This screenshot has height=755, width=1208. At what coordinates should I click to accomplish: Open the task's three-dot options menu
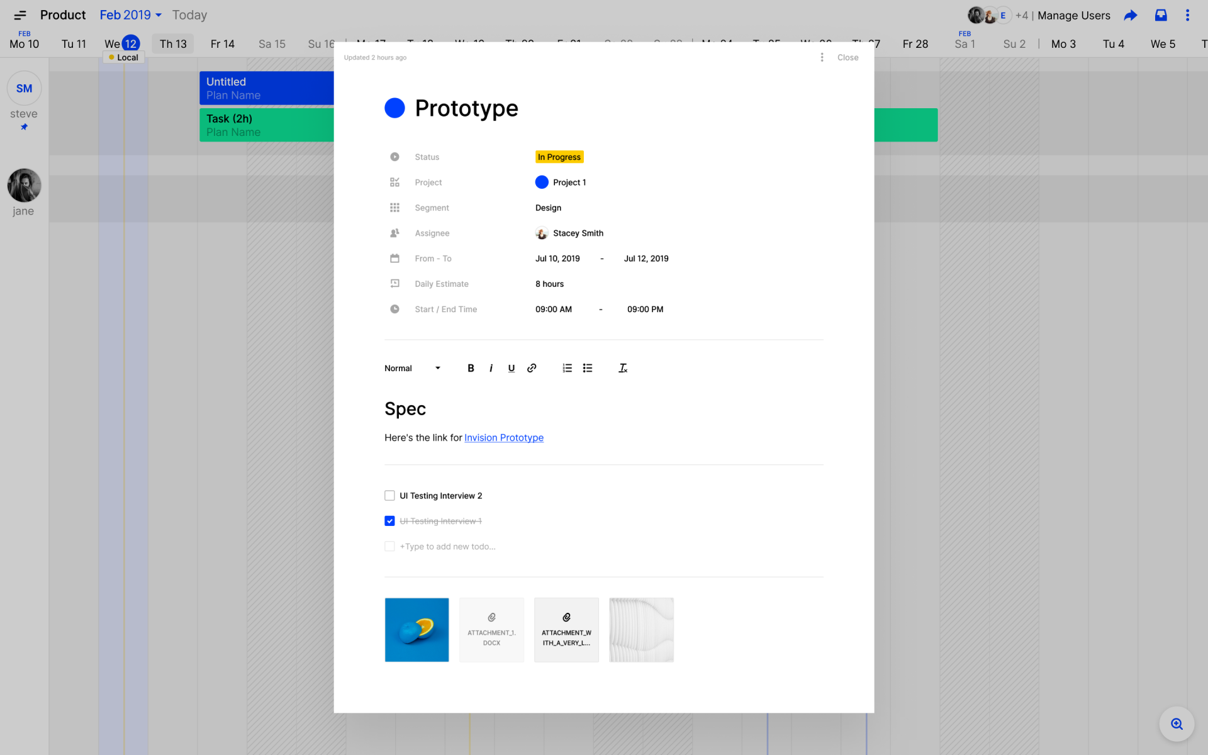pos(822,57)
